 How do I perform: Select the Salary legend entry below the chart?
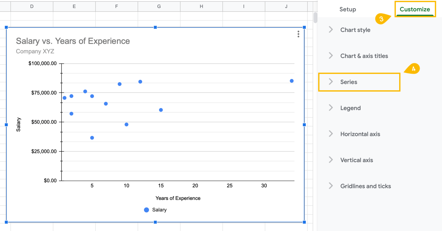(x=155, y=210)
